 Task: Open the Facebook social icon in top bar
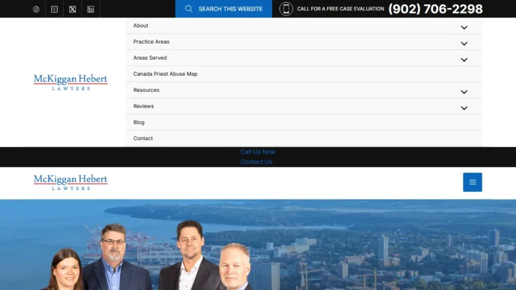click(36, 9)
